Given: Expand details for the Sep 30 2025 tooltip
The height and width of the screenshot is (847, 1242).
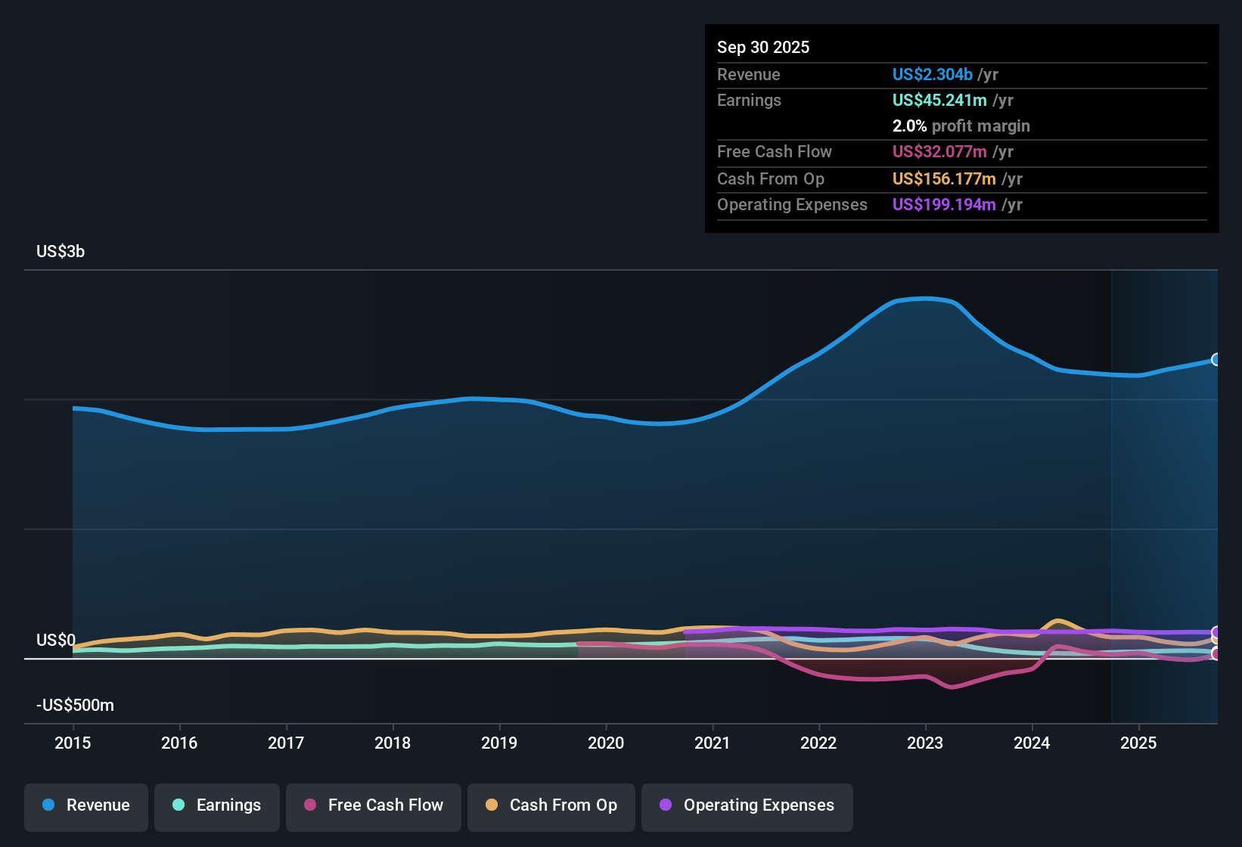Looking at the screenshot, I should tap(763, 47).
